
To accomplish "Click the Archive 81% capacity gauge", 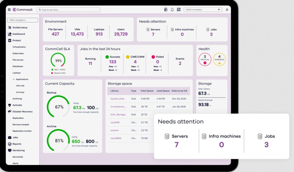I will point(59,140).
